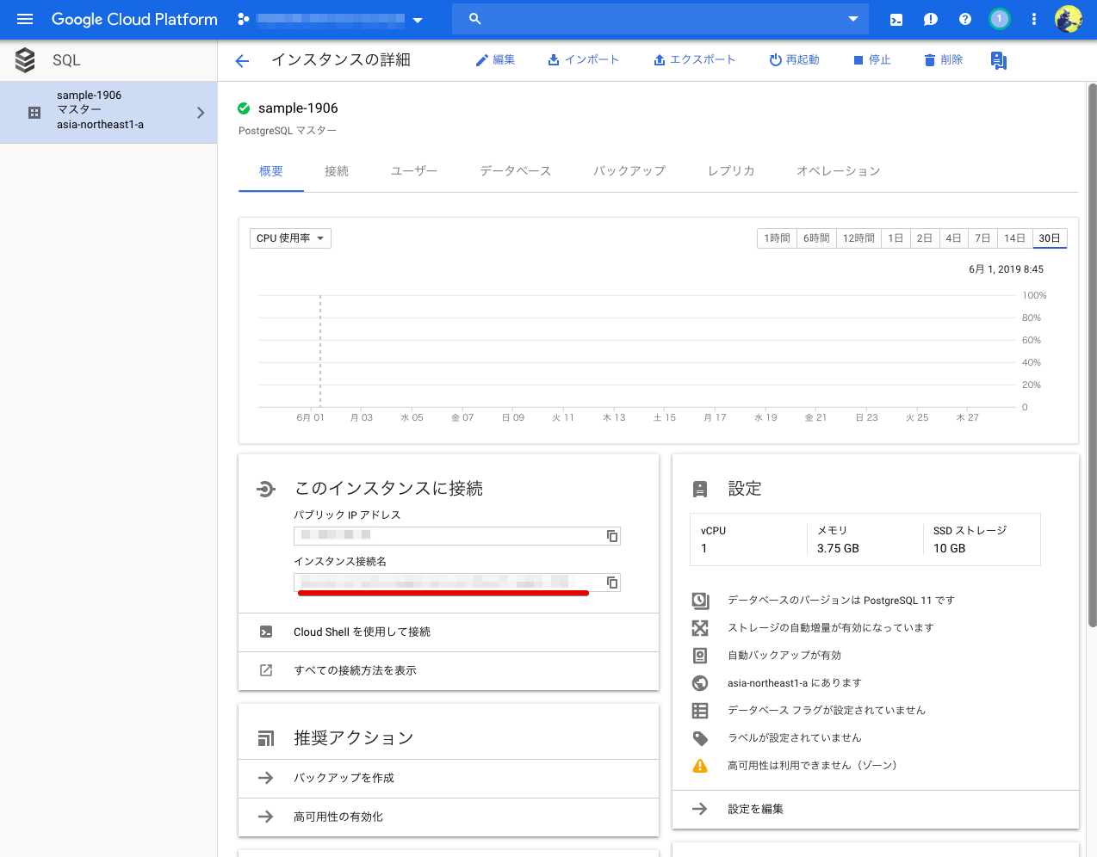Click the project selector dots icon

pos(243,19)
